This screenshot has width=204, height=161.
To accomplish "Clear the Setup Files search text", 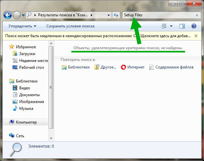I will (197, 15).
